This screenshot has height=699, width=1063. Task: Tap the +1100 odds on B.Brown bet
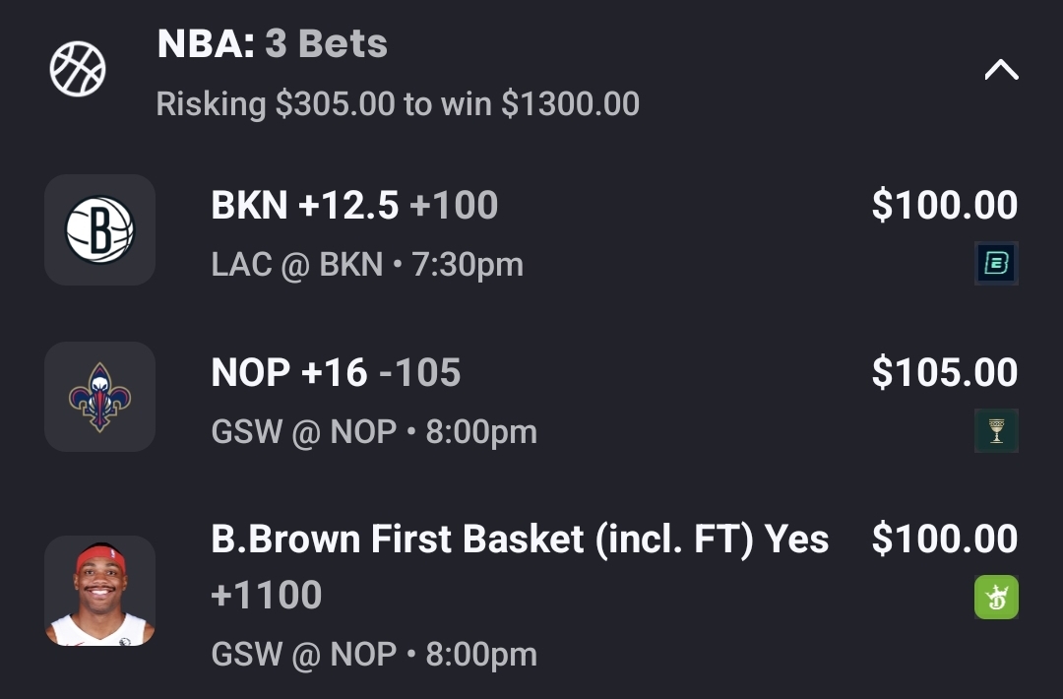point(267,596)
